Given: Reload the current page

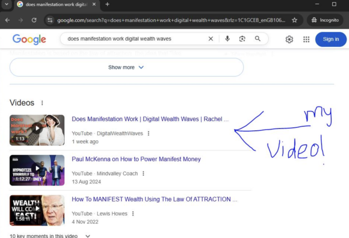Looking at the screenshot, I should click(34, 20).
